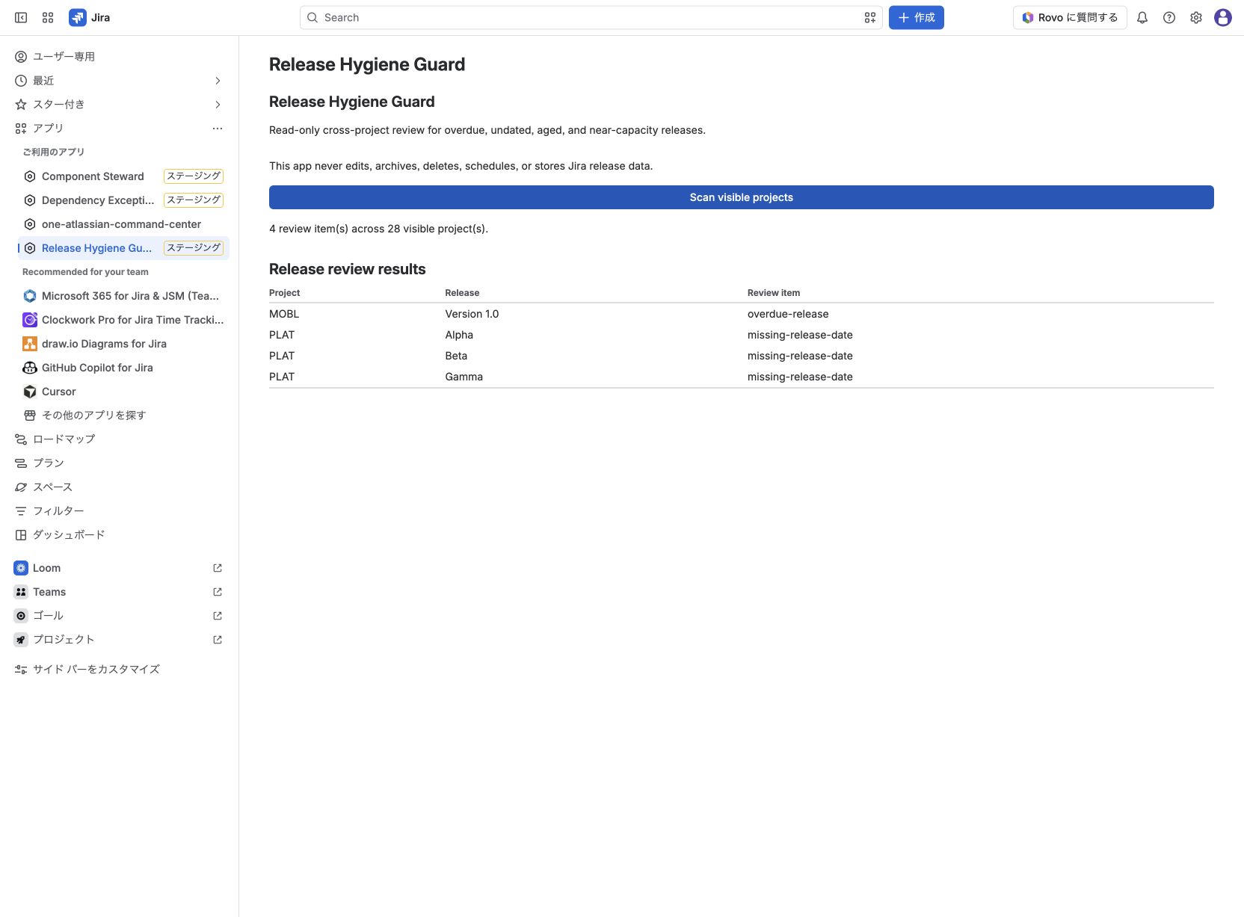Select the Version 1.0 release cell
The image size is (1244, 917).
point(472,314)
